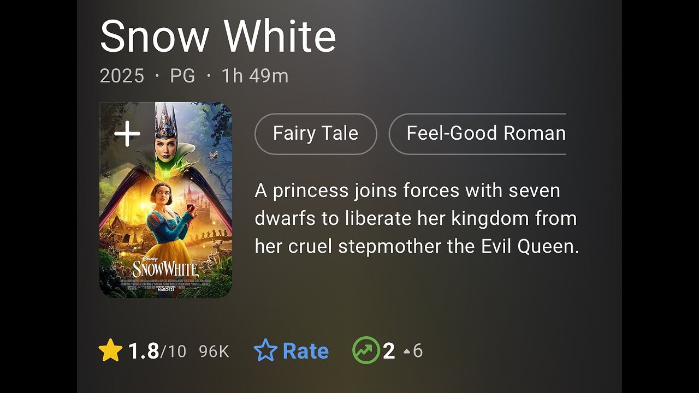Tap the plus icon to add to watchlist

127,134
